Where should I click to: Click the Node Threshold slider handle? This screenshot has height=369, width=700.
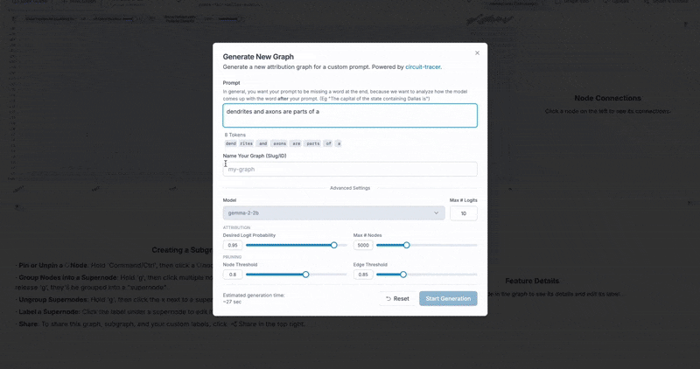[305, 275]
